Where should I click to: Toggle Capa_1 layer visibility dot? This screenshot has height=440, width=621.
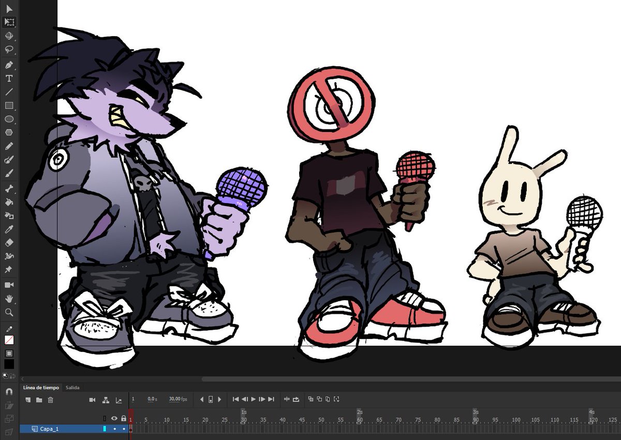114,429
